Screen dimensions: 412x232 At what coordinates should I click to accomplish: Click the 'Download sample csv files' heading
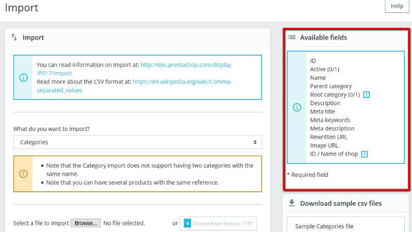pos(341,203)
